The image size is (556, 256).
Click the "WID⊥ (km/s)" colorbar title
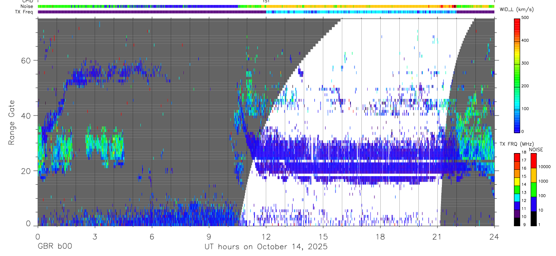pos(518,9)
